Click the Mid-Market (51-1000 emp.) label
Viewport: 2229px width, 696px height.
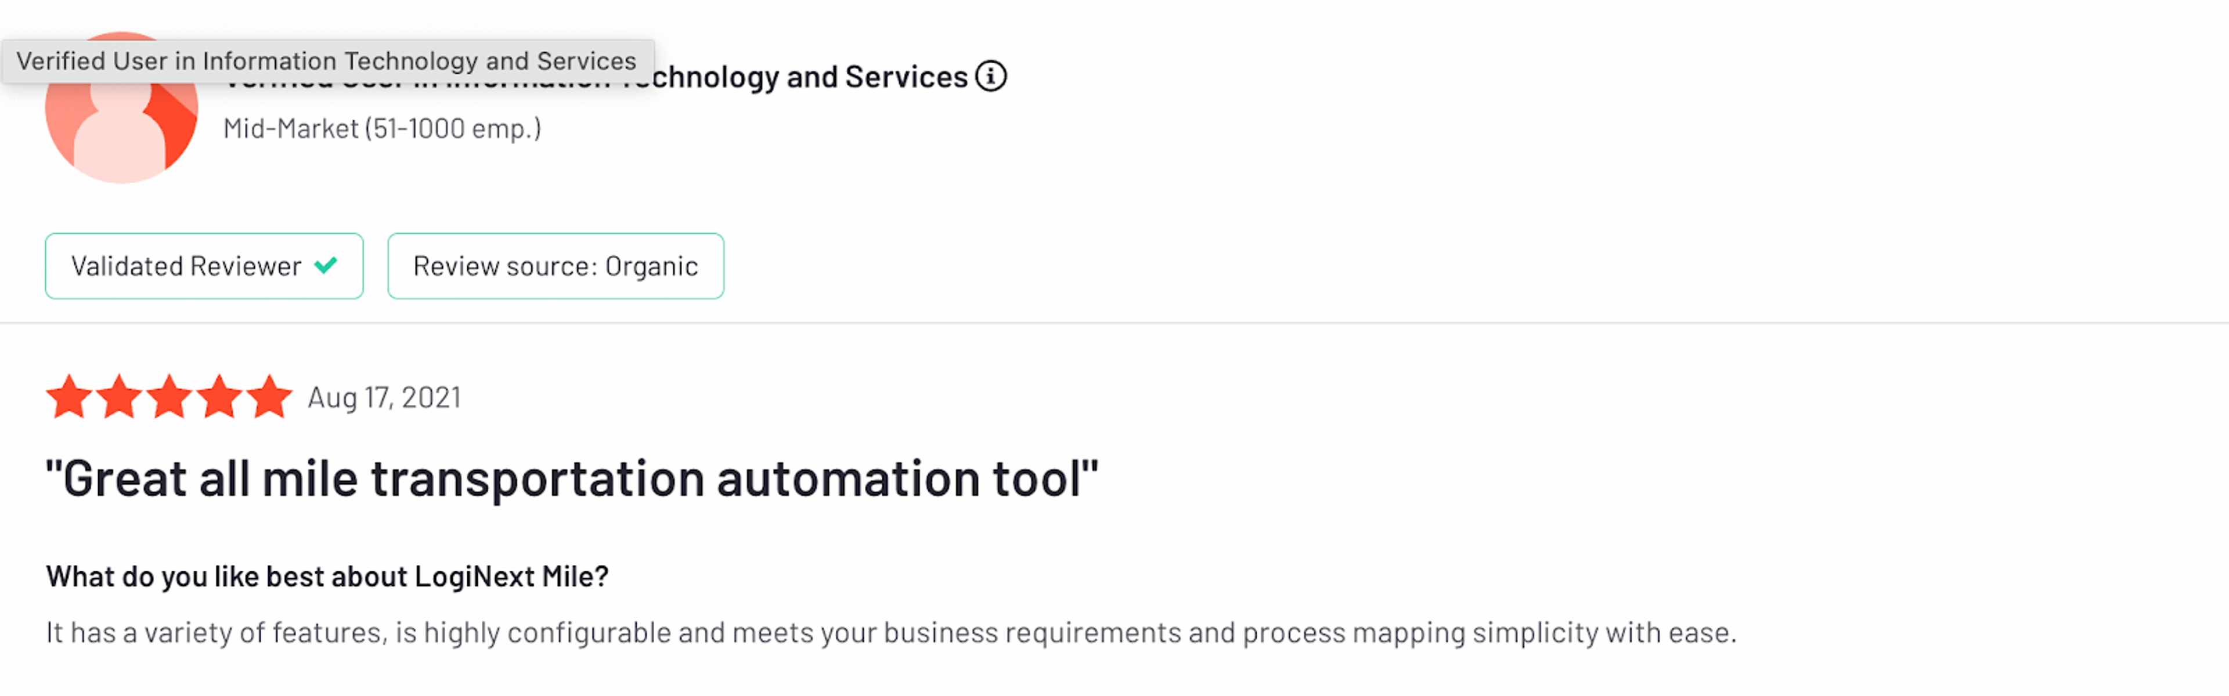pos(381,128)
